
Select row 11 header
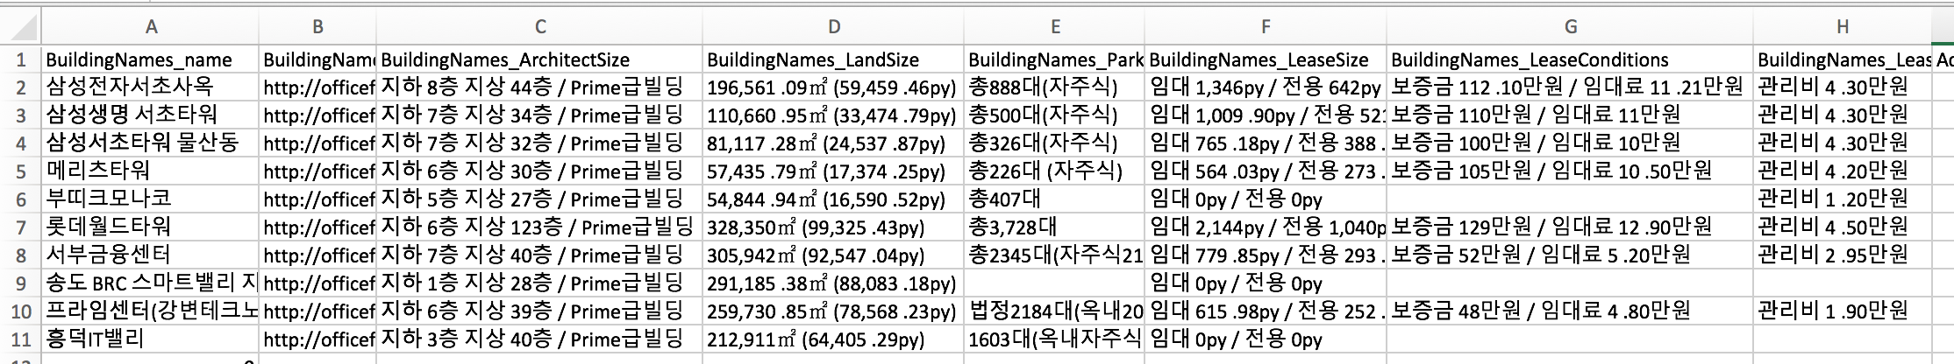(20, 339)
